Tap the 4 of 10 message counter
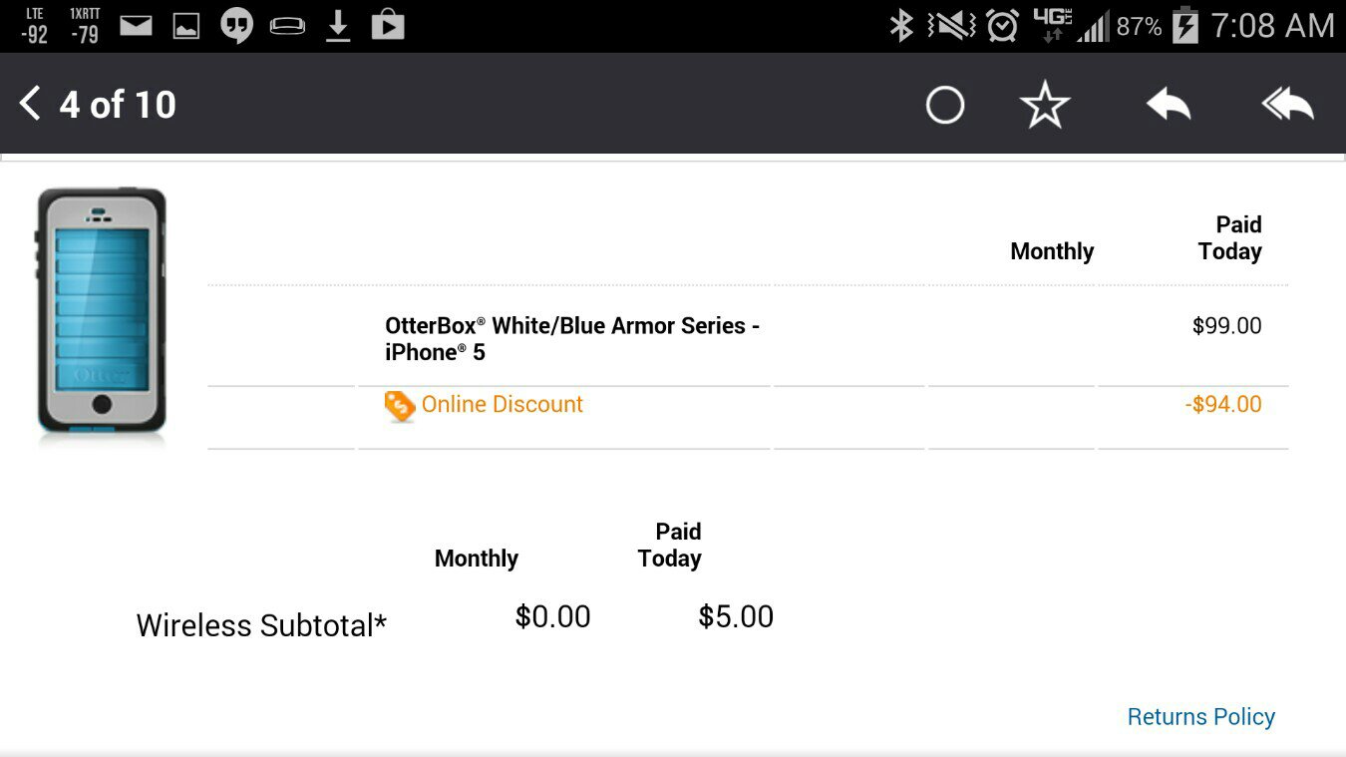1346x757 pixels. pyautogui.click(x=118, y=105)
